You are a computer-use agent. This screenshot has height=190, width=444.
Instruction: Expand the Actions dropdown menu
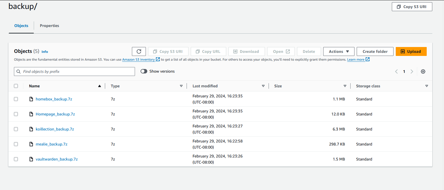[x=339, y=51]
